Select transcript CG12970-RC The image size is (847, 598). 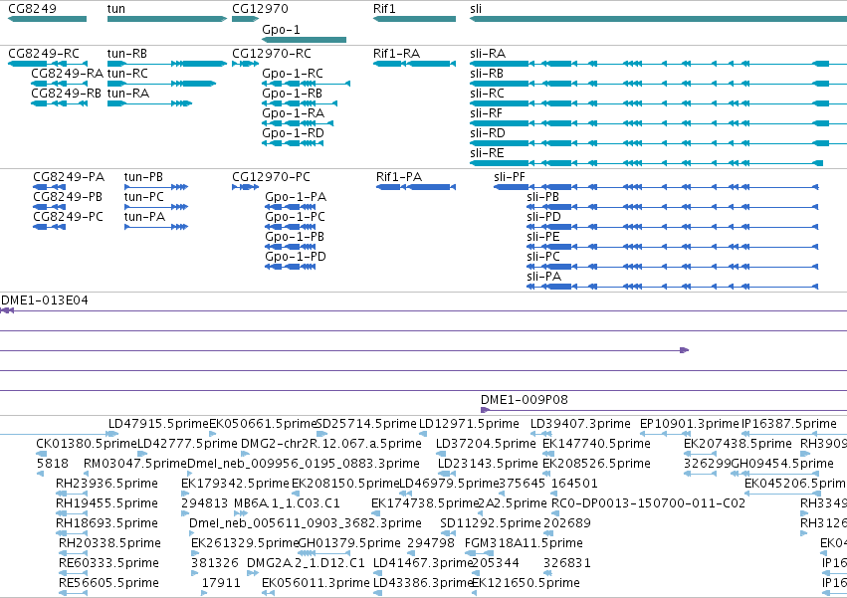(245, 64)
